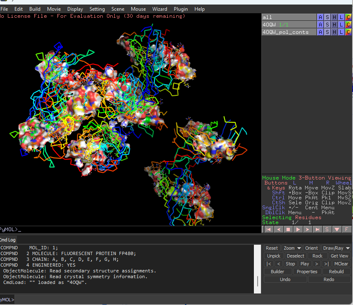Click the rewind-to-first-frame playback icon
The height and width of the screenshot is (305, 353).
coord(268,229)
